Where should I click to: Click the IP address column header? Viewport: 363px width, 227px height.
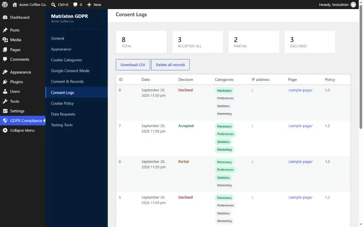click(x=260, y=79)
